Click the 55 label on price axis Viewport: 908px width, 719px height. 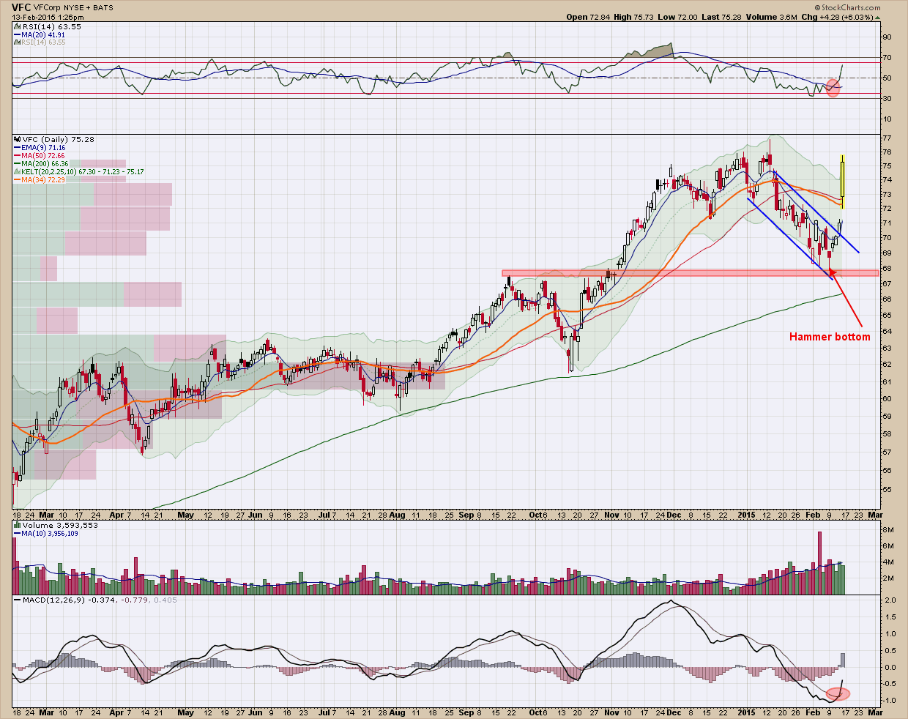[x=887, y=489]
